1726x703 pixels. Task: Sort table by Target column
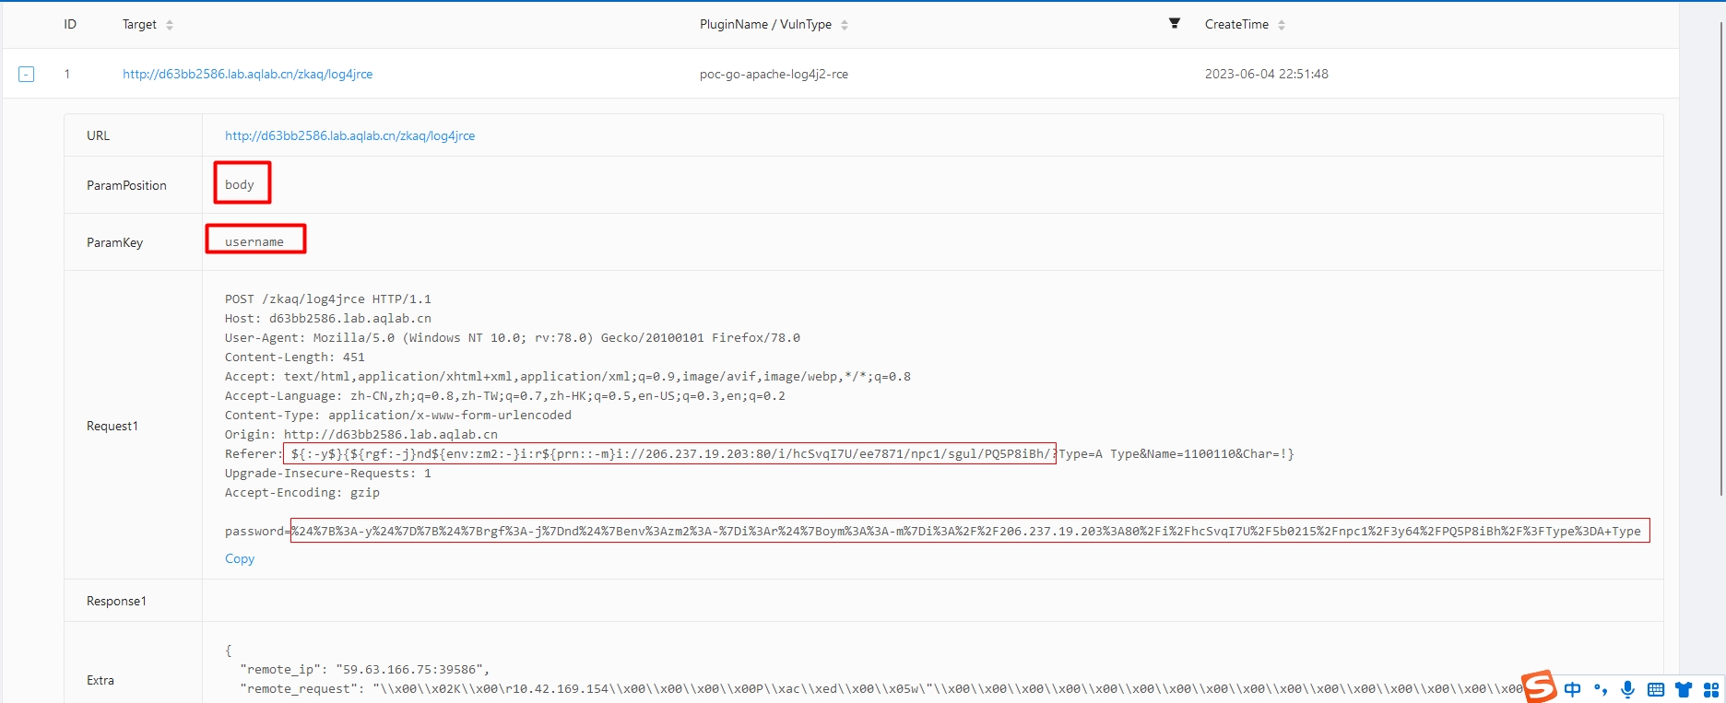pos(170,25)
